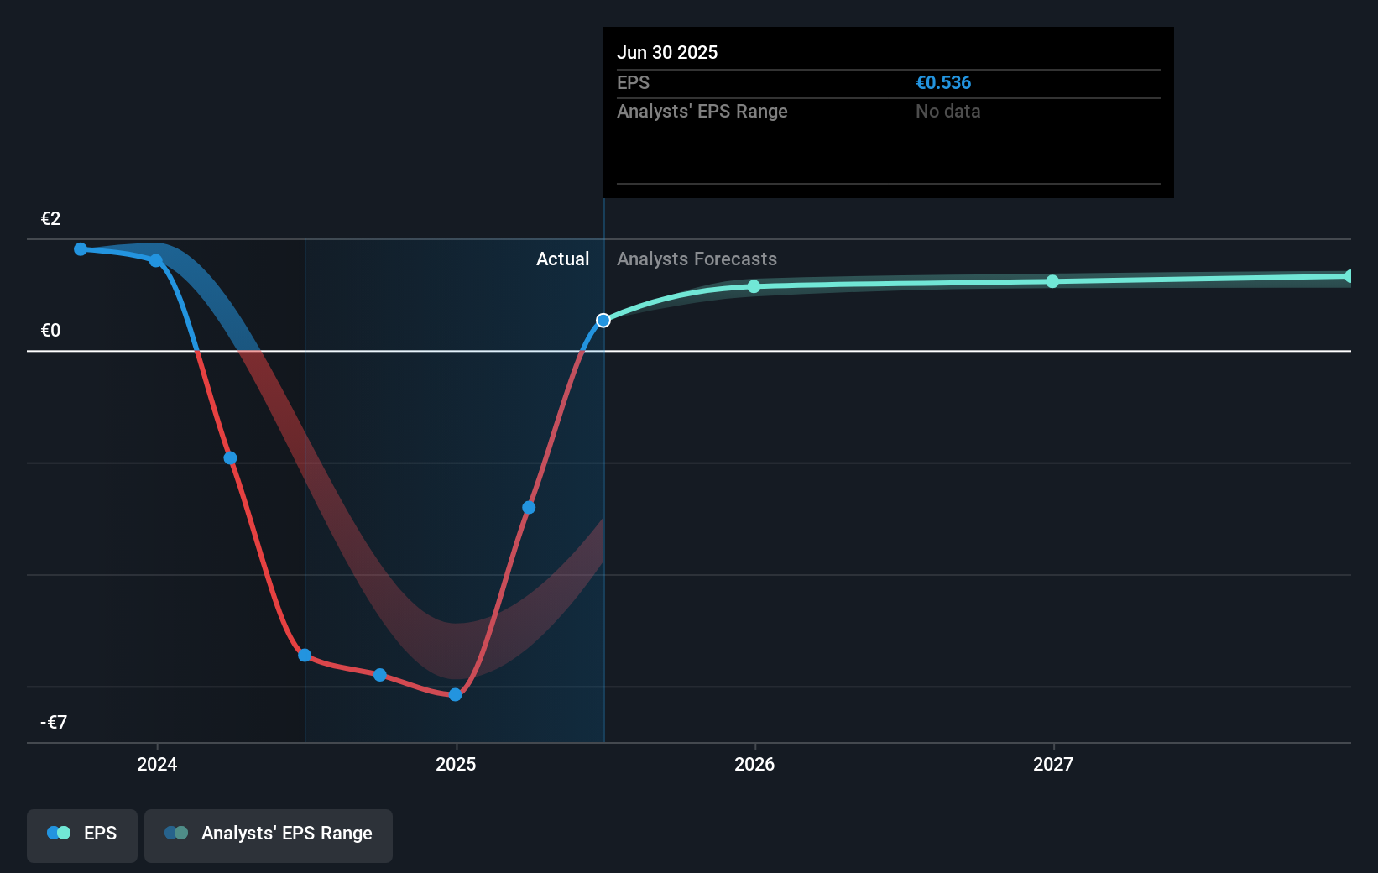1378x873 pixels.
Task: Click the No data label in tooltip
Action: pyautogui.click(x=947, y=111)
